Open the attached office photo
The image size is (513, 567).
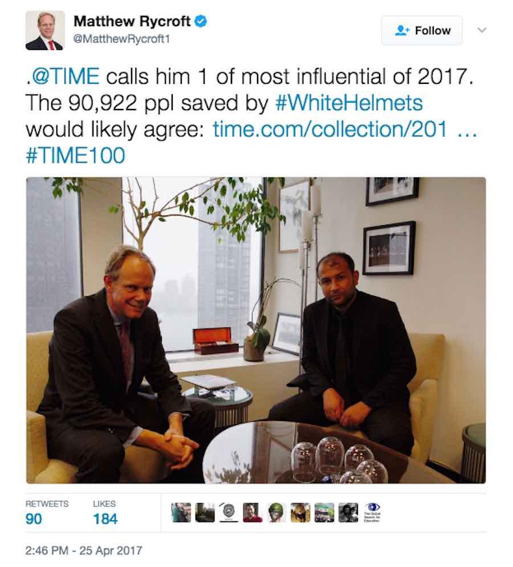tap(256, 330)
